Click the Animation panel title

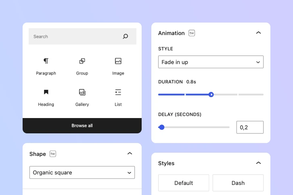pos(172,33)
